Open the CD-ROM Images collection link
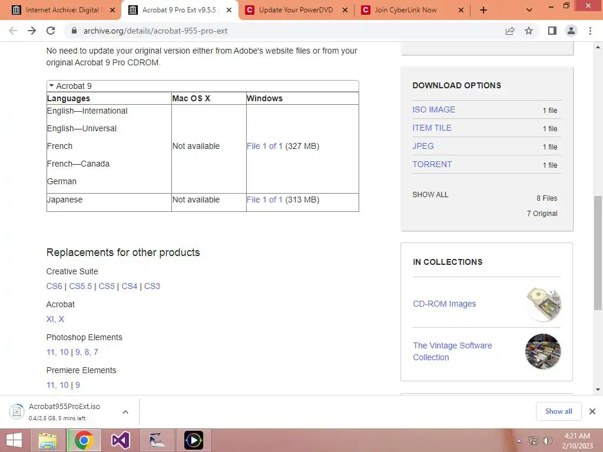 tap(444, 304)
